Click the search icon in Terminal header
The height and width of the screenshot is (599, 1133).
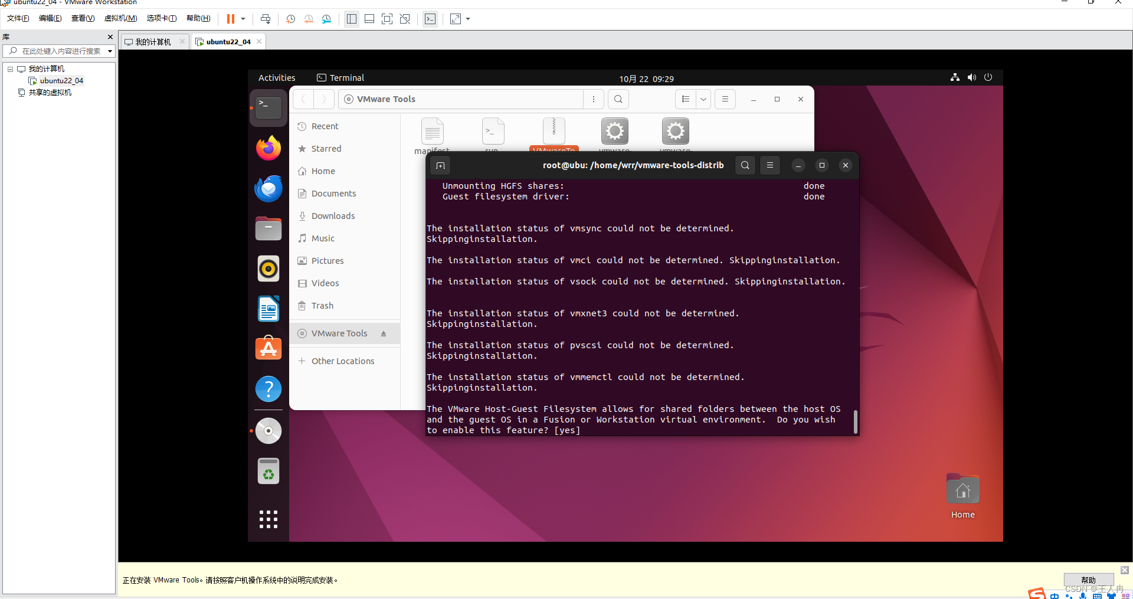745,165
